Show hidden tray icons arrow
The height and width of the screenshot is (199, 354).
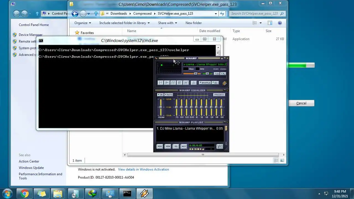tap(319, 194)
